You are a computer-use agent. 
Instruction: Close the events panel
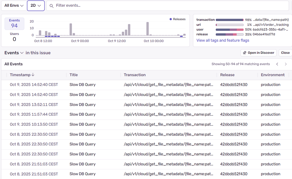(285, 53)
